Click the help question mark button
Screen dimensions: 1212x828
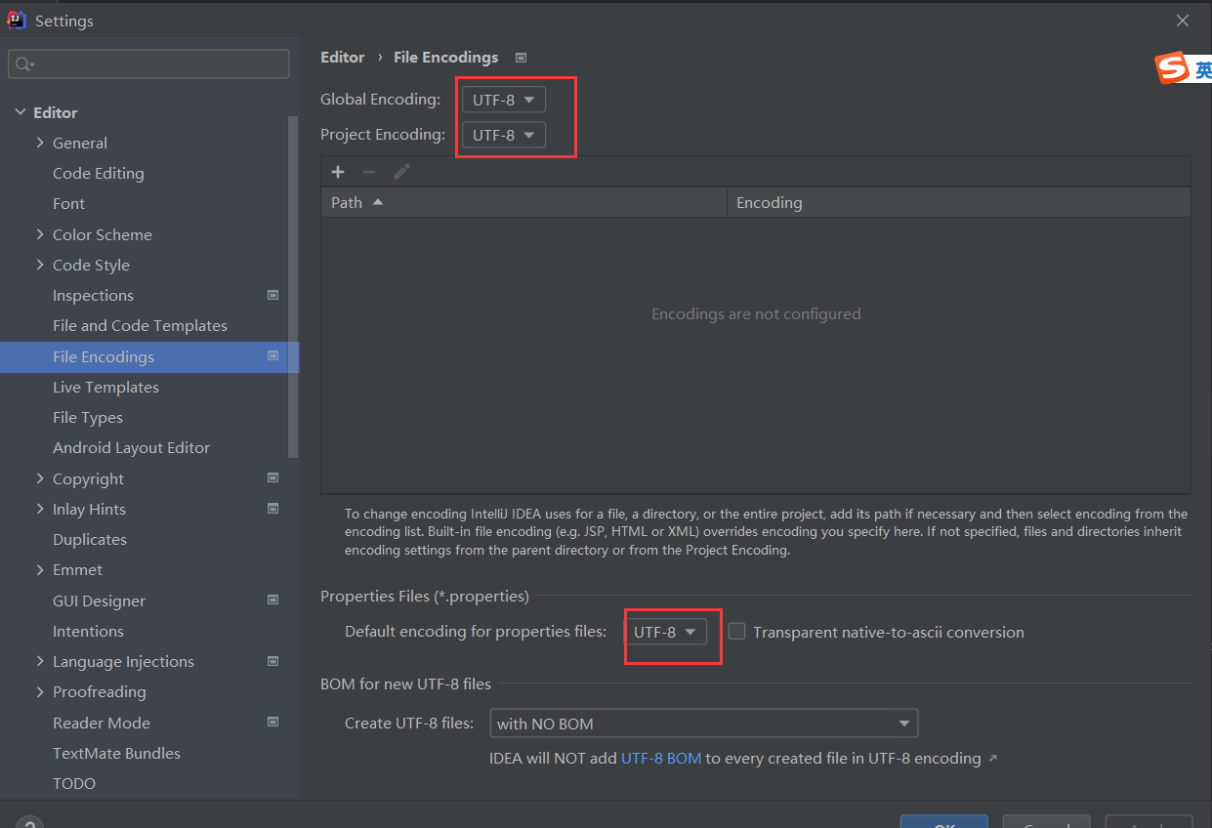(x=29, y=823)
